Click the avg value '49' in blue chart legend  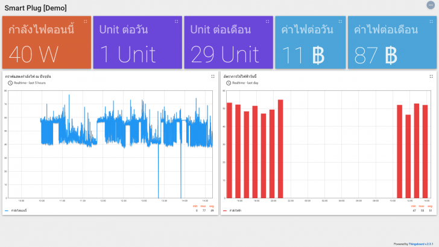212,210
